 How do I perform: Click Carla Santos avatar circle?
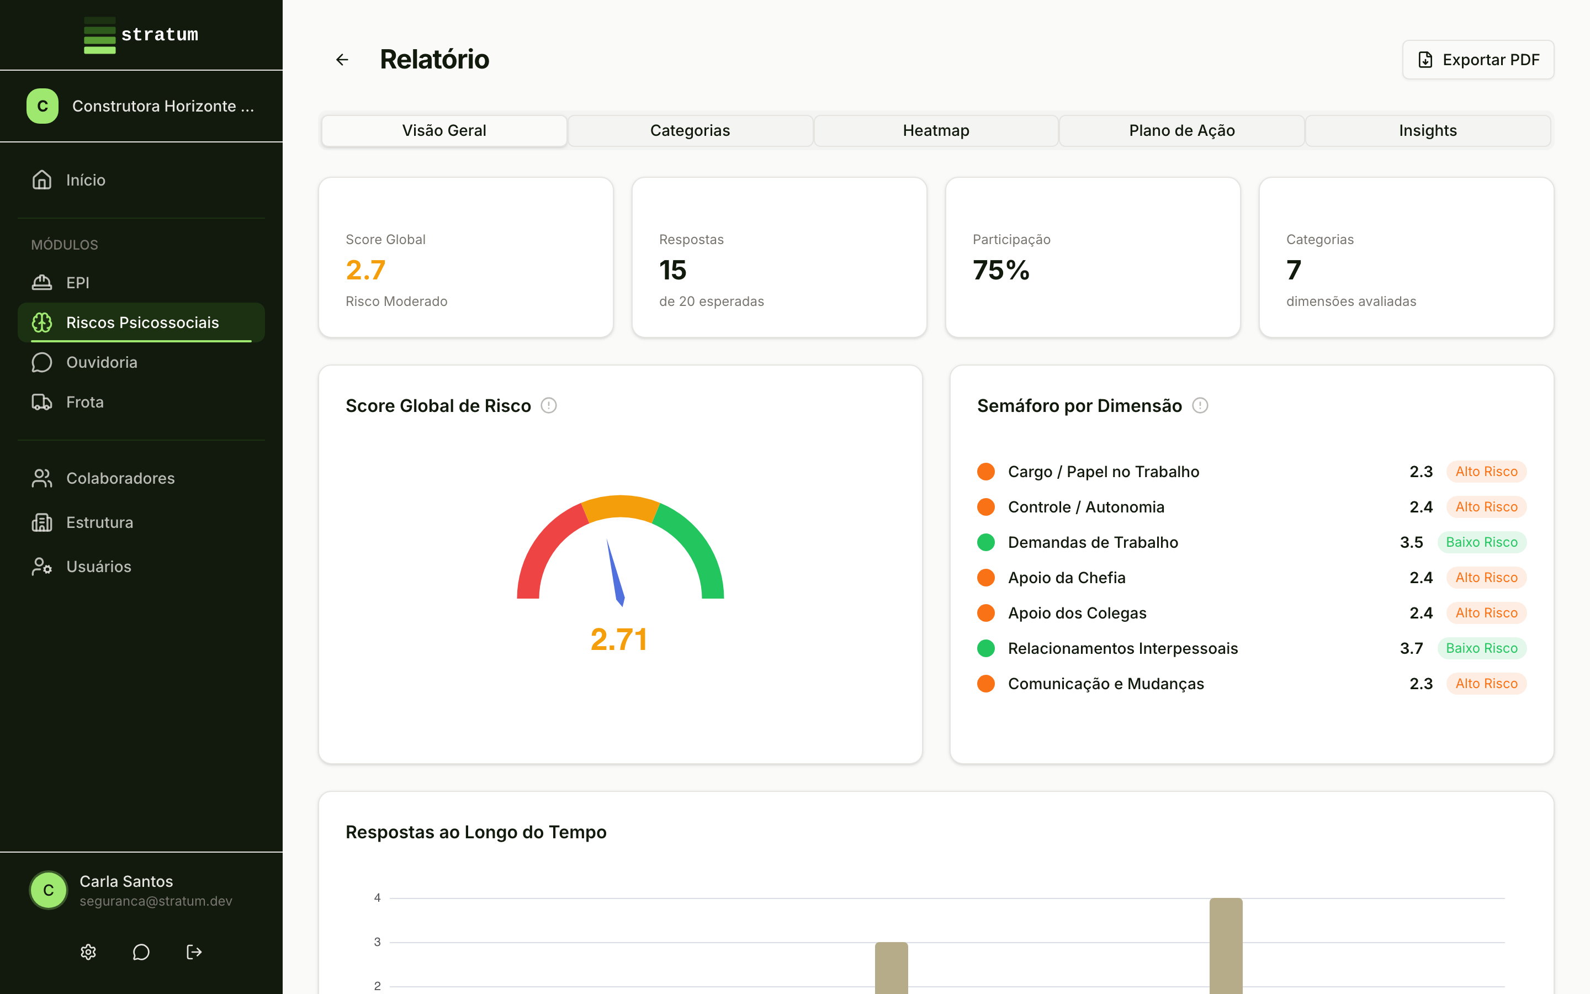[x=49, y=890]
